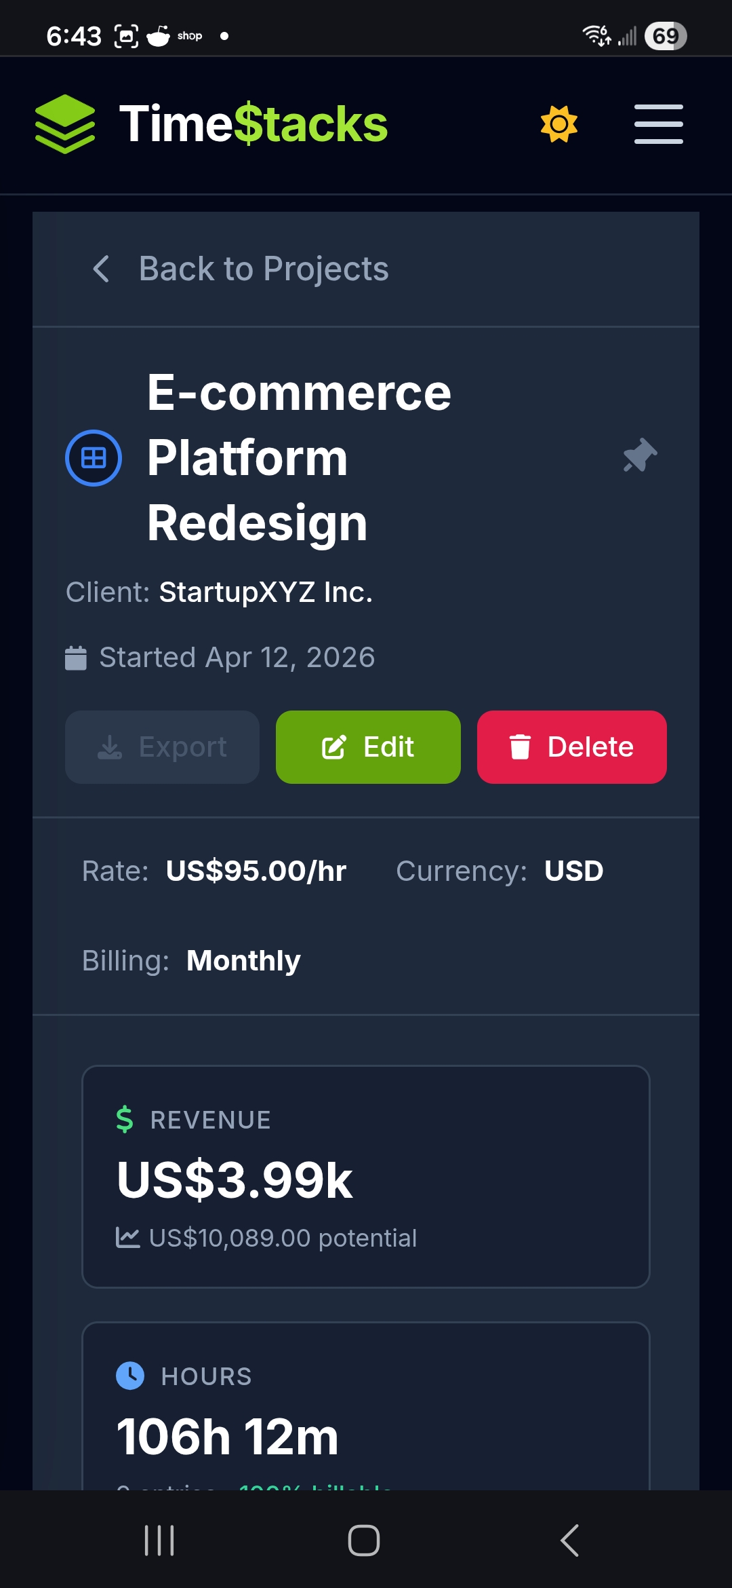
Task: Toggle the app theme using the sun icon
Action: pos(558,124)
